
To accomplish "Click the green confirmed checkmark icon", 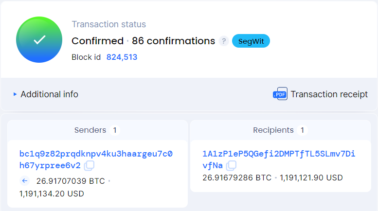I will point(39,39).
